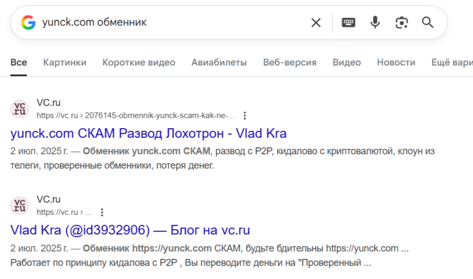
Task: Open Vlad Kra blog on vc.ru link
Action: tap(130, 230)
